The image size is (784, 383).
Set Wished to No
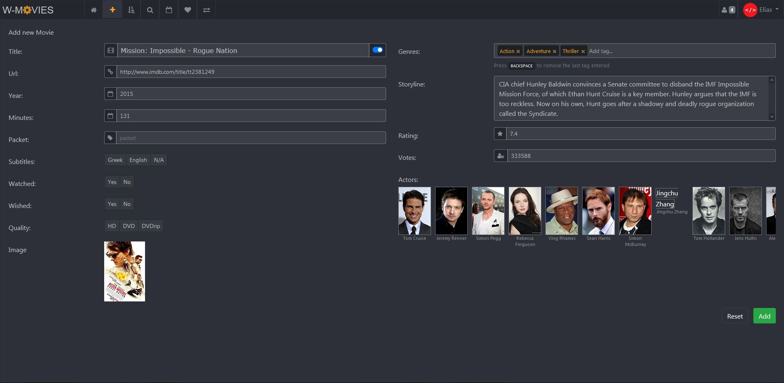click(127, 204)
